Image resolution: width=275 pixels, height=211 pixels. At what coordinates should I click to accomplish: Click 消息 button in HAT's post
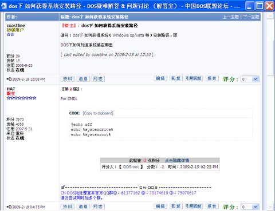pos(83,206)
